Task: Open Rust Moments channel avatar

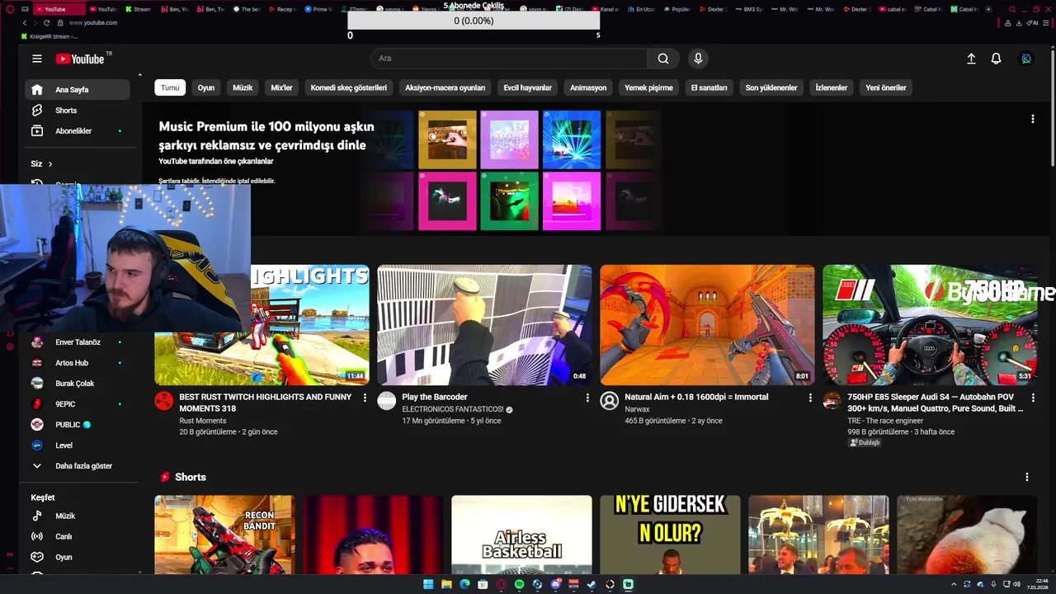Action: click(x=164, y=401)
